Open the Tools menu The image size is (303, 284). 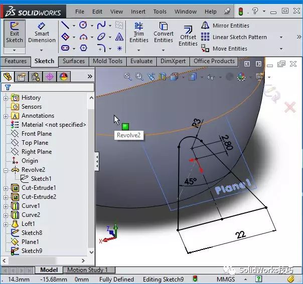coord(160,12)
